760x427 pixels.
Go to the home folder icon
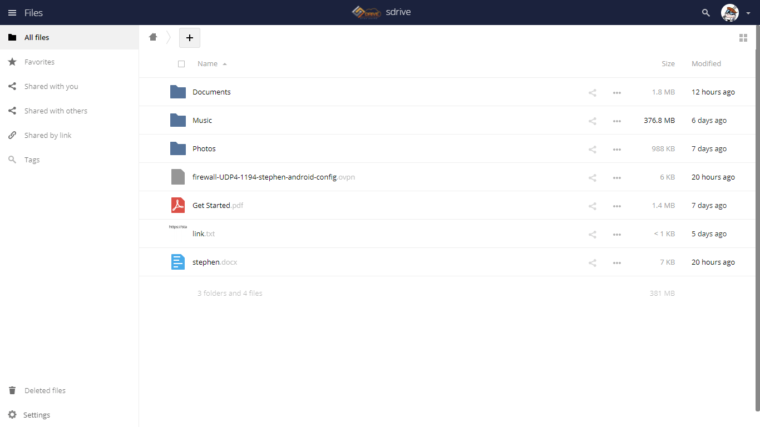pos(153,37)
